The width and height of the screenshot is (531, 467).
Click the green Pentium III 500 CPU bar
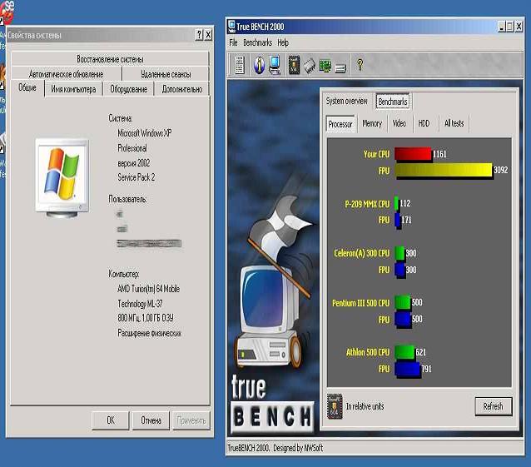click(403, 302)
